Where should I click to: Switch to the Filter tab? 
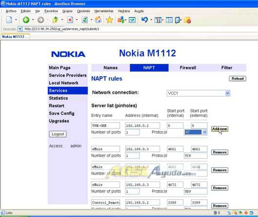point(227,68)
